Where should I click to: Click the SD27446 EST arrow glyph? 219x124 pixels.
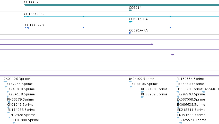click(x=203, y=92)
